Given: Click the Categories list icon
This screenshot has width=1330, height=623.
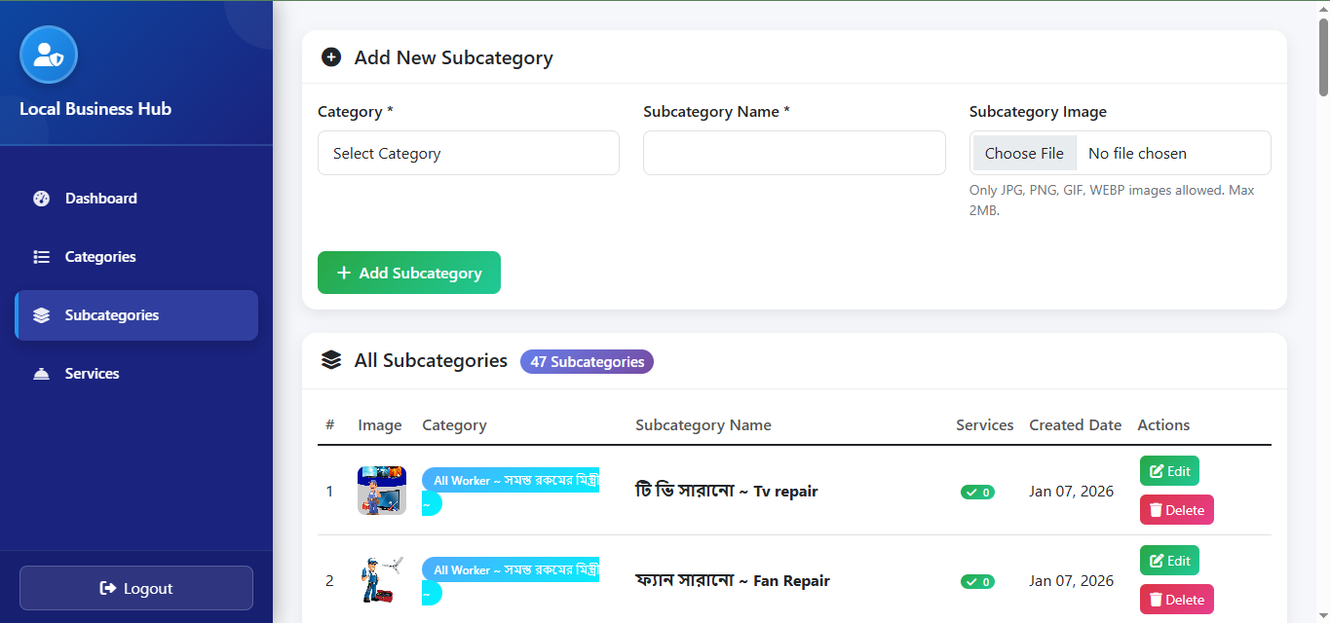Looking at the screenshot, I should point(41,257).
